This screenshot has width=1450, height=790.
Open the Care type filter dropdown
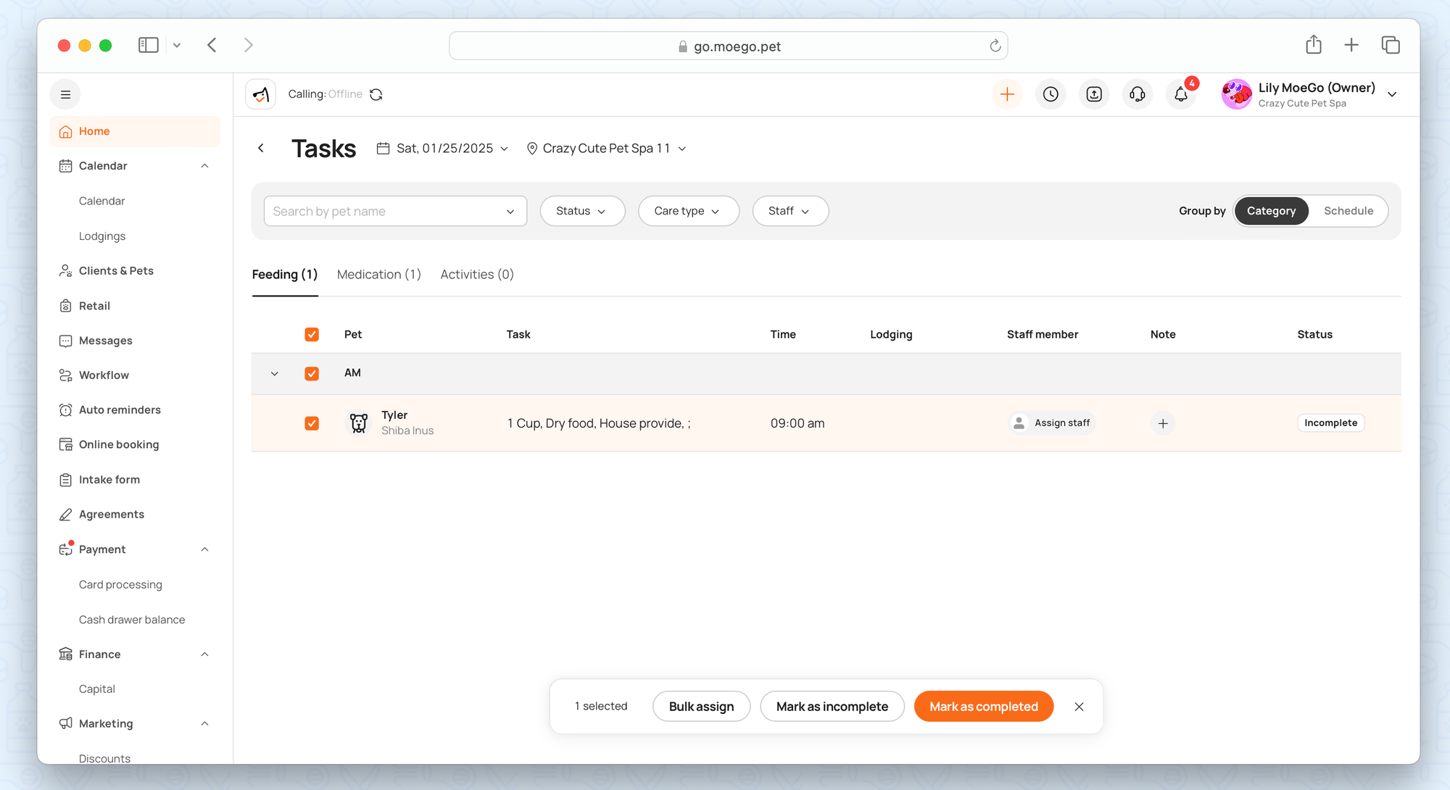pyautogui.click(x=687, y=211)
